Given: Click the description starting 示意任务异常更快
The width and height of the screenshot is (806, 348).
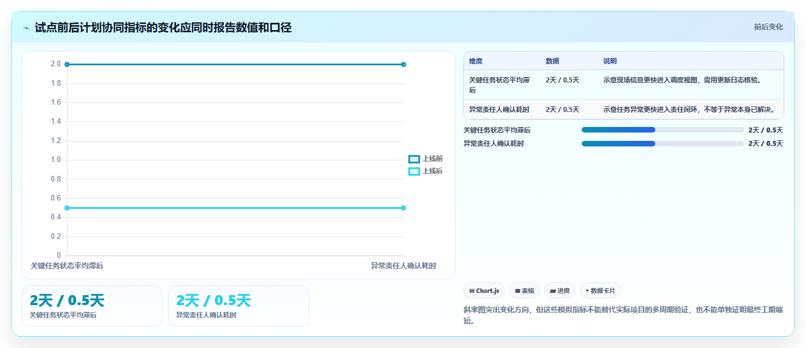Looking at the screenshot, I should tap(690, 109).
